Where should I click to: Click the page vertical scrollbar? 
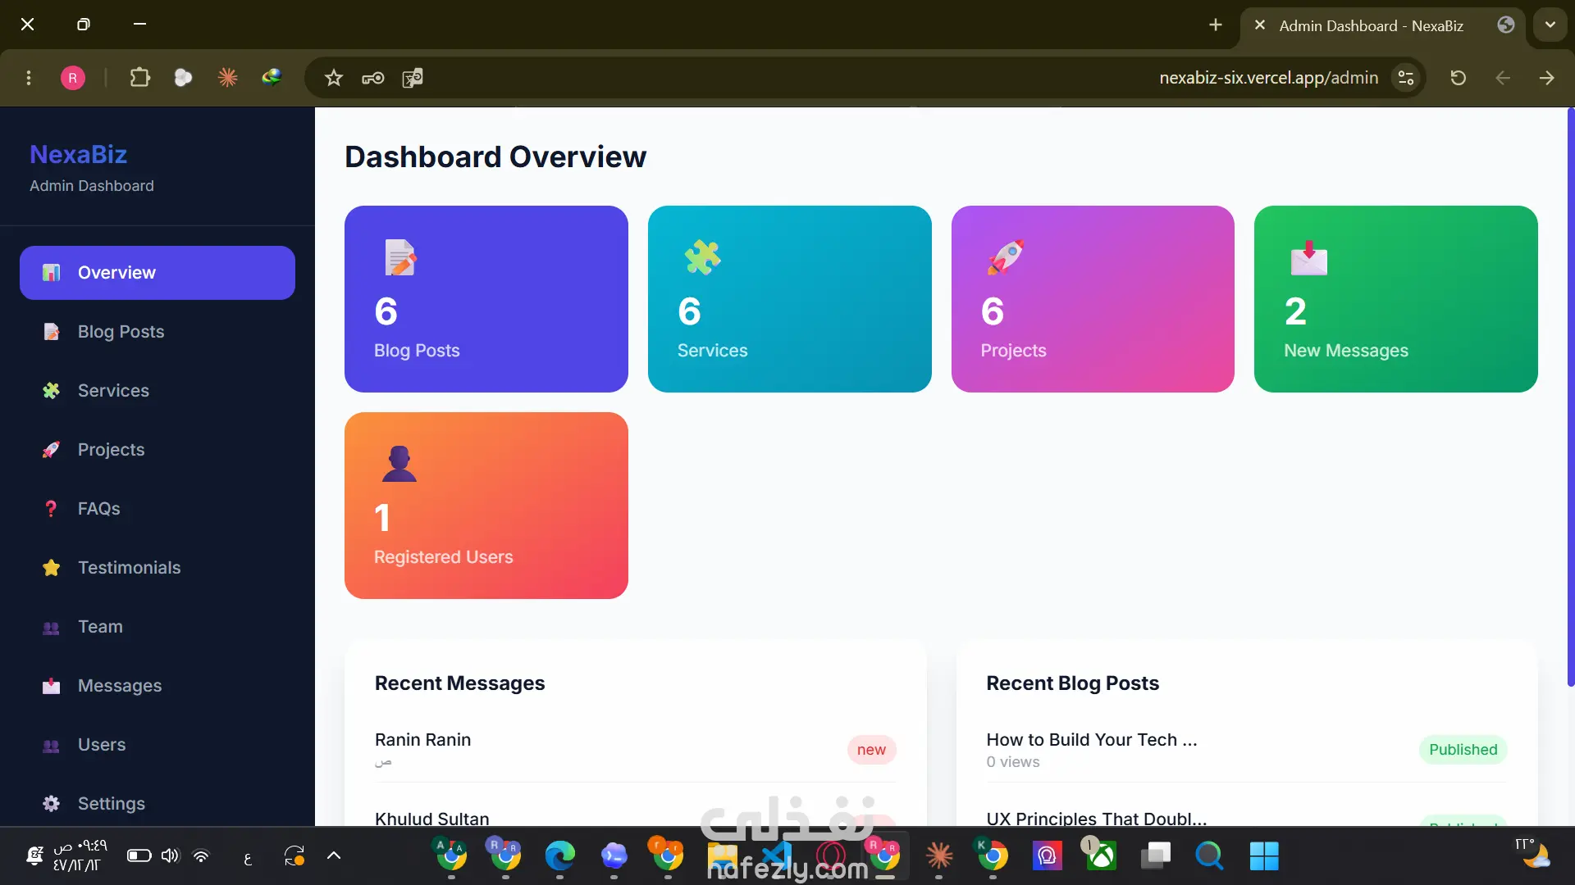1570,397
